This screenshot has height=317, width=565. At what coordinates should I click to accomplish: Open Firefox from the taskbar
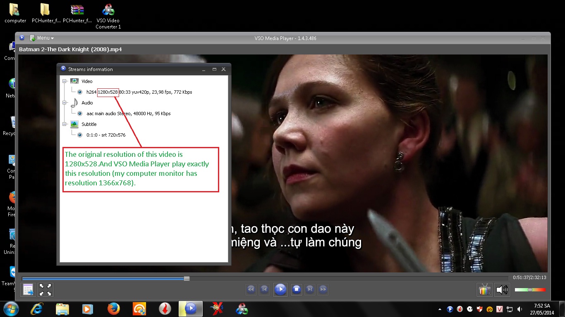113,309
